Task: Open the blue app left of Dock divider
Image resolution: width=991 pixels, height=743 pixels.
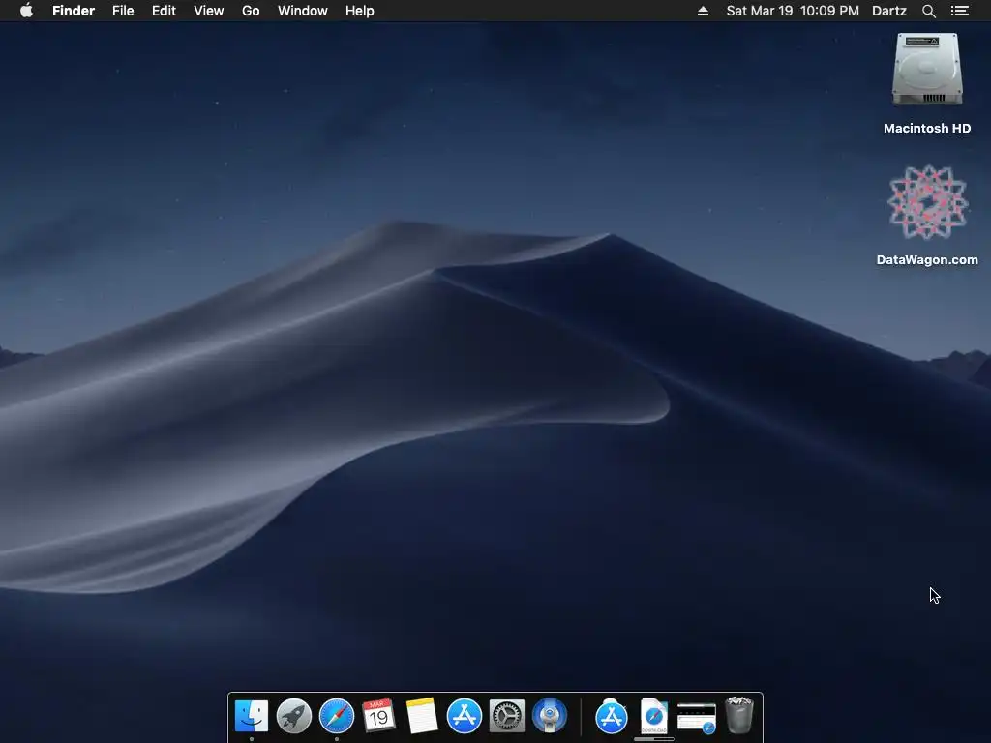Action: [550, 716]
